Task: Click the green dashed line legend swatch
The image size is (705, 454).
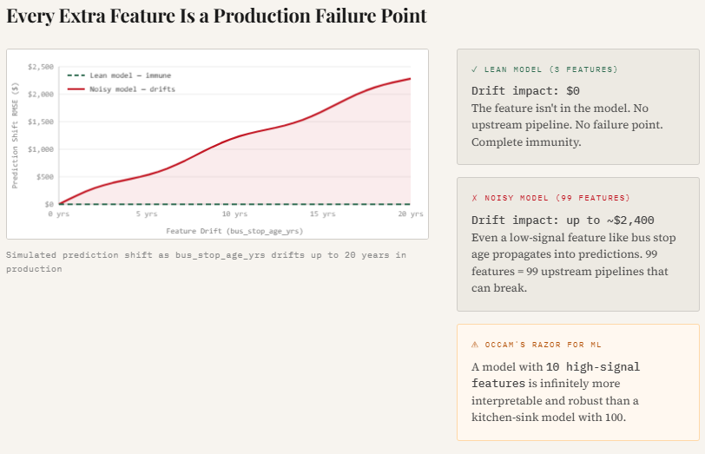Action: tap(76, 76)
